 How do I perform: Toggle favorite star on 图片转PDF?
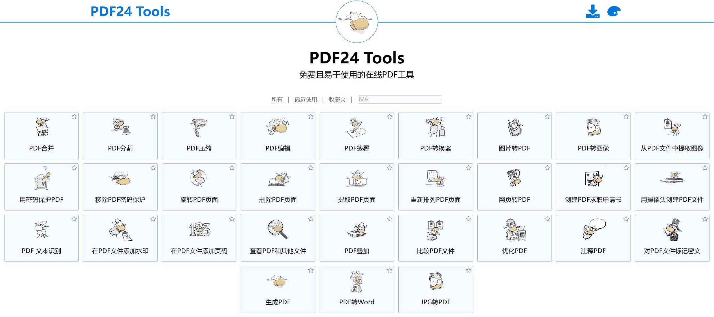[x=547, y=116]
